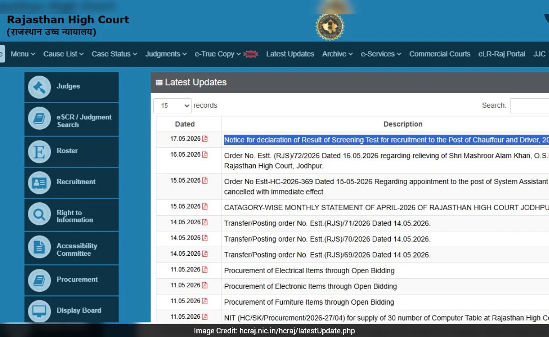Click the eSCR / Judgment Search book icon
The width and height of the screenshot is (549, 337).
click(x=39, y=119)
